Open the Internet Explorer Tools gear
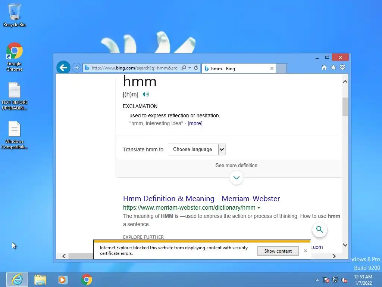The image size is (382, 287). click(x=342, y=67)
